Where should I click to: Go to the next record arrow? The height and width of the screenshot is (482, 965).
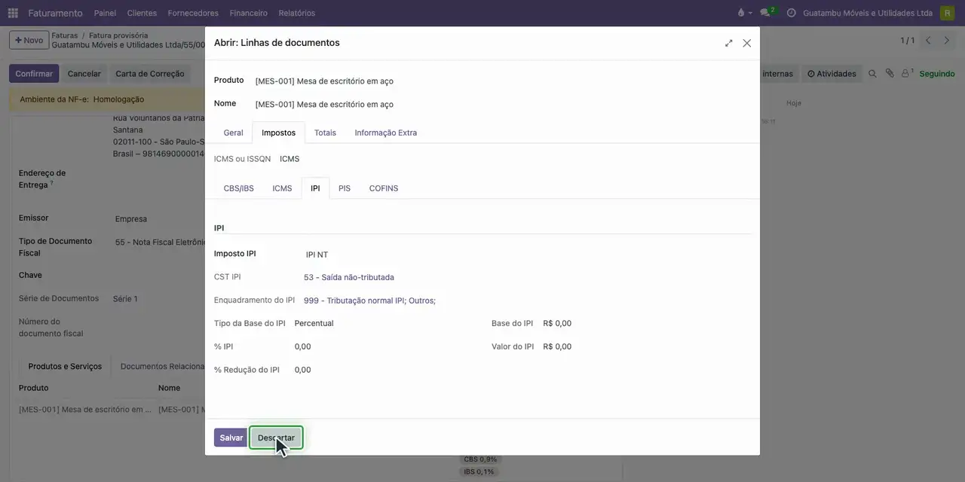point(947,41)
